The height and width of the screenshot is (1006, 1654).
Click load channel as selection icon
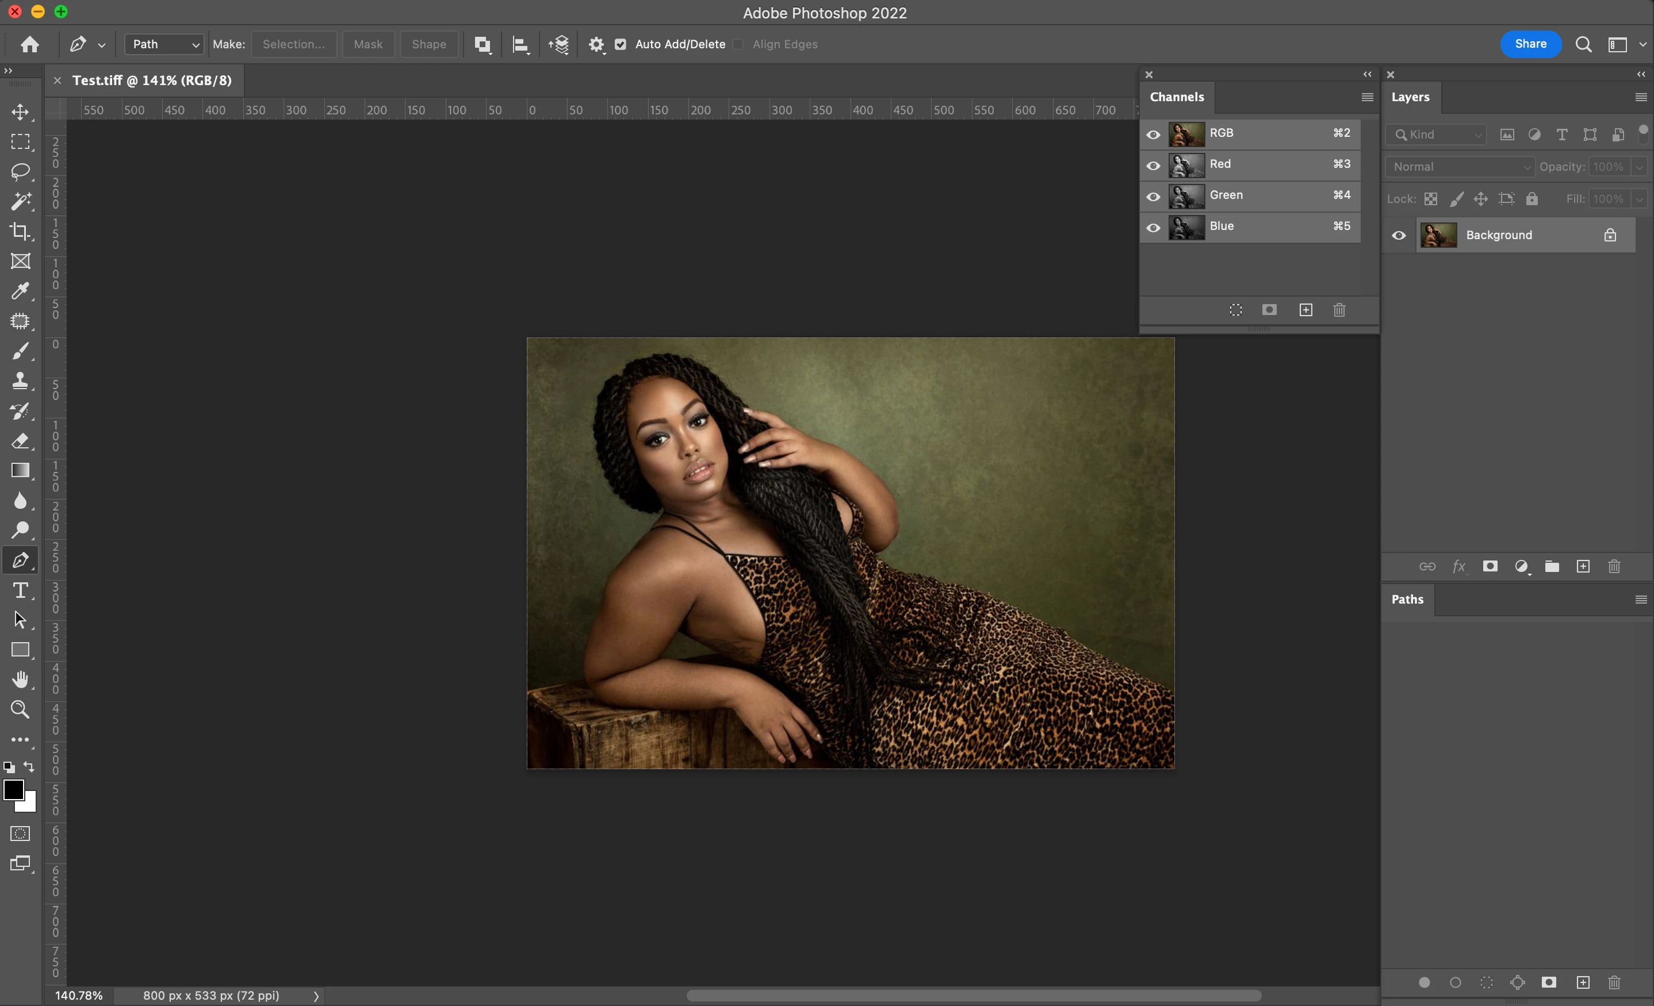tap(1236, 310)
